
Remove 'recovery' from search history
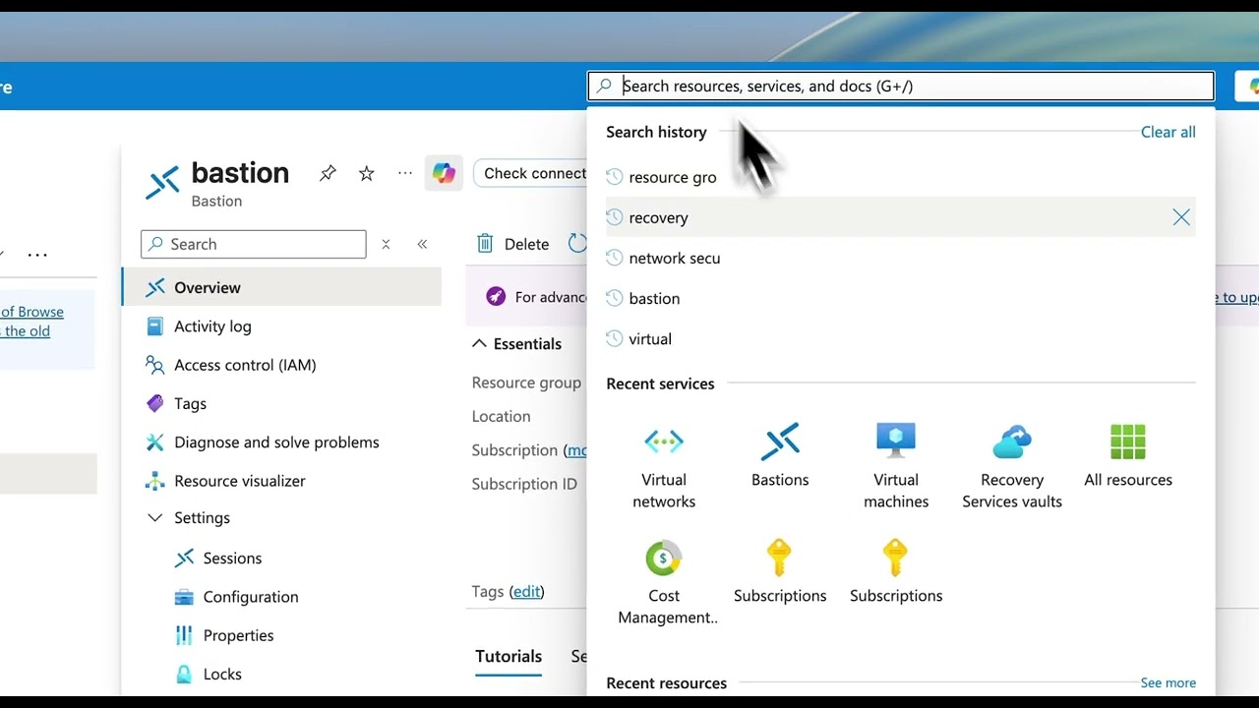[x=1181, y=217]
